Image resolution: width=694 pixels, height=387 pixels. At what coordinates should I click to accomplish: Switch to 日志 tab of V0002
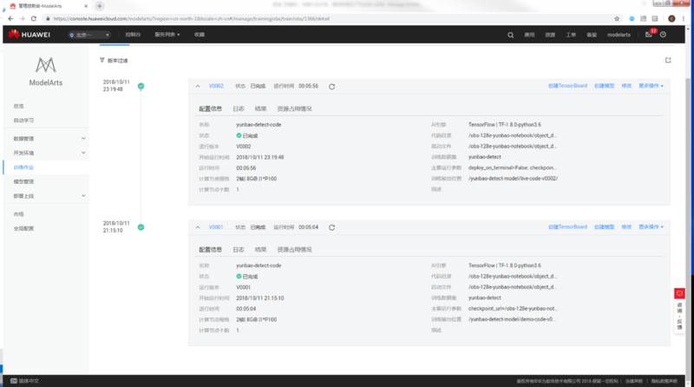(238, 108)
